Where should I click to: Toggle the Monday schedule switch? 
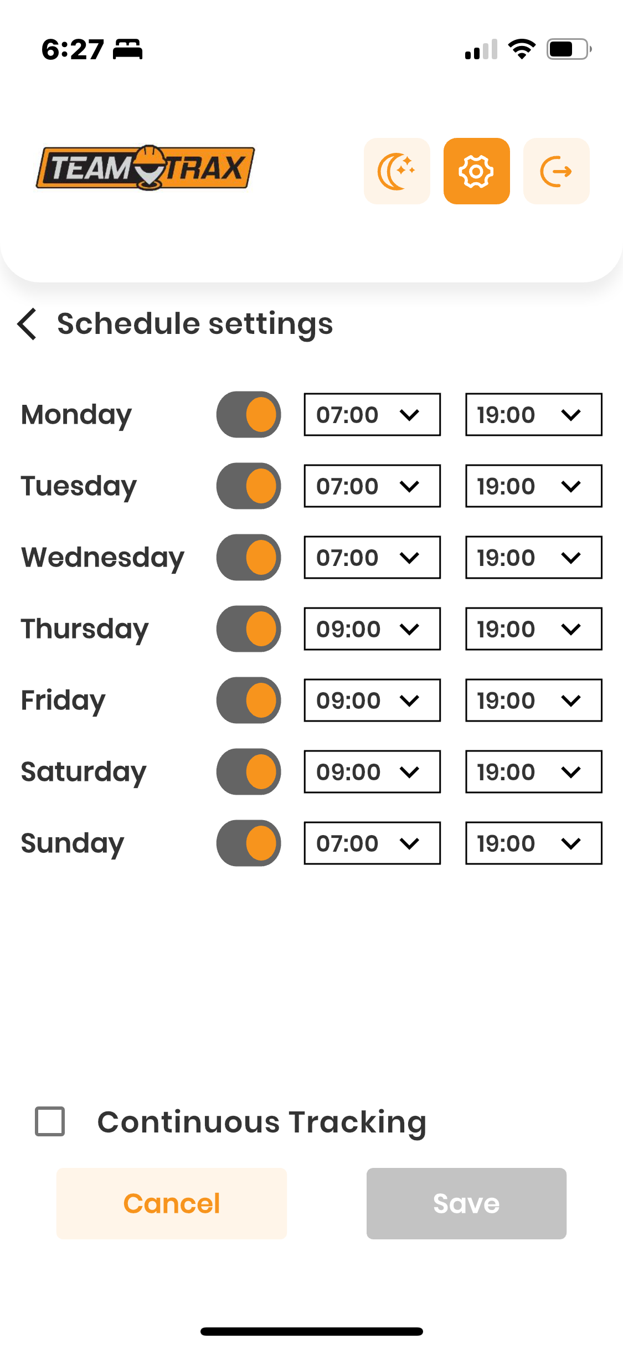[249, 415]
